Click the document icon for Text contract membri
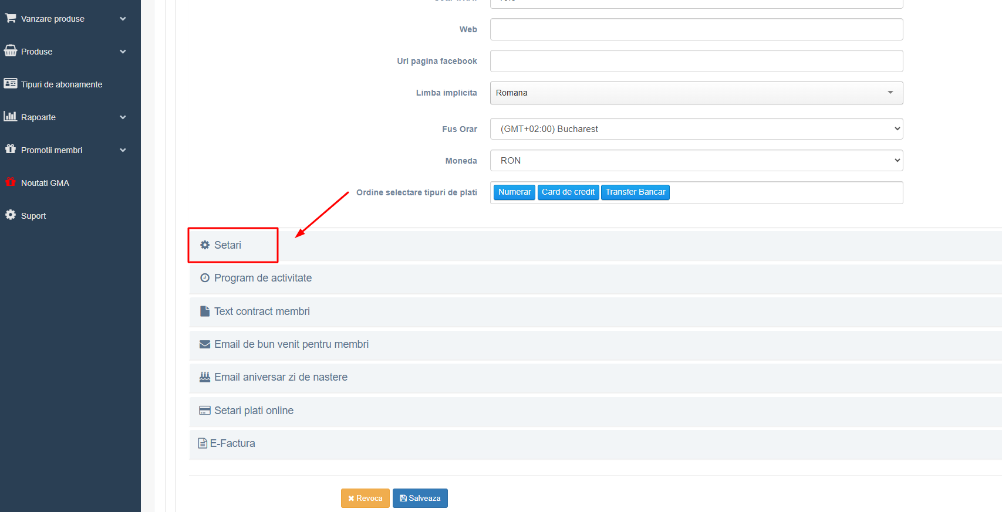 [205, 311]
